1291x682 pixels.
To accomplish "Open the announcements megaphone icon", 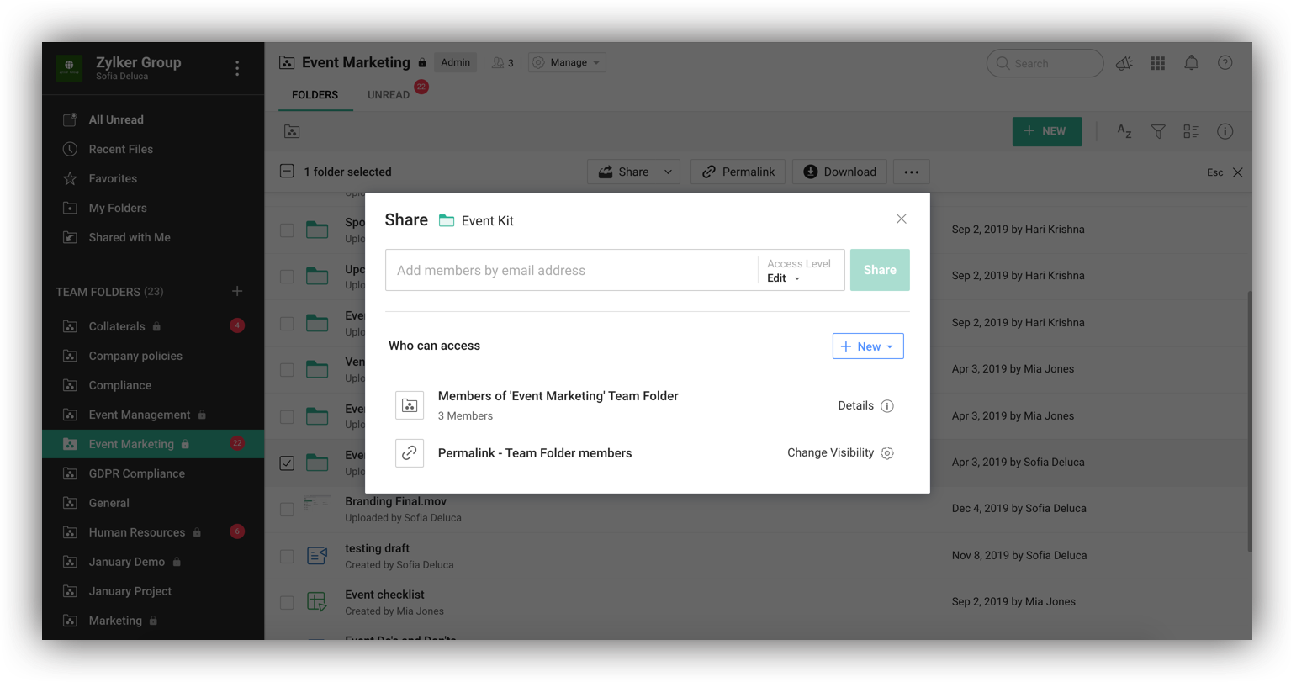I will pyautogui.click(x=1124, y=62).
